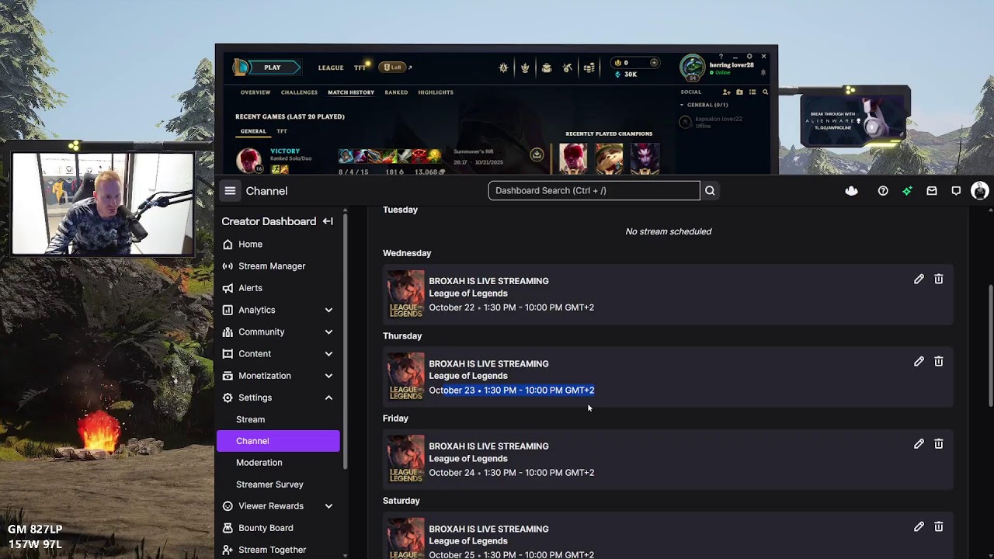Collapse the Creator Dashboard sidebar arrow
994x559 pixels.
pos(328,221)
